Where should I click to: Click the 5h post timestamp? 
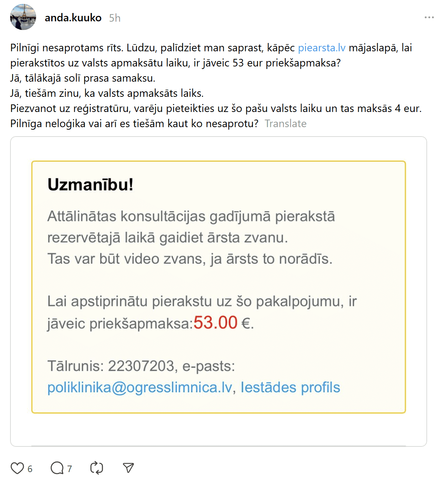(115, 18)
